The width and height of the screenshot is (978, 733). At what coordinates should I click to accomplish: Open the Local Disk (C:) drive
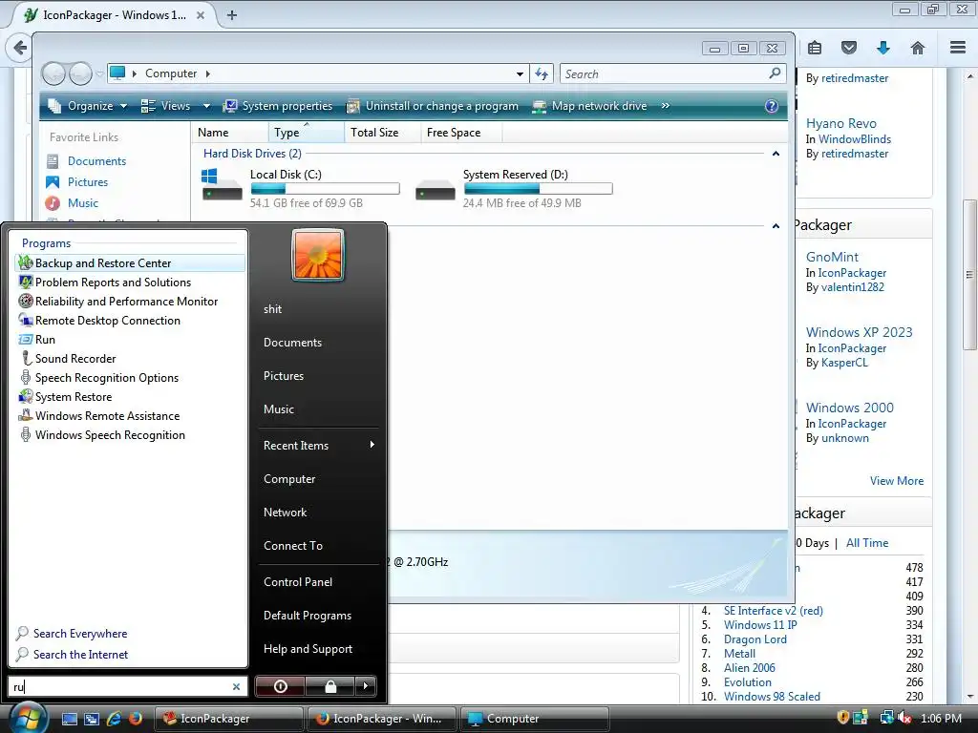[302, 188]
